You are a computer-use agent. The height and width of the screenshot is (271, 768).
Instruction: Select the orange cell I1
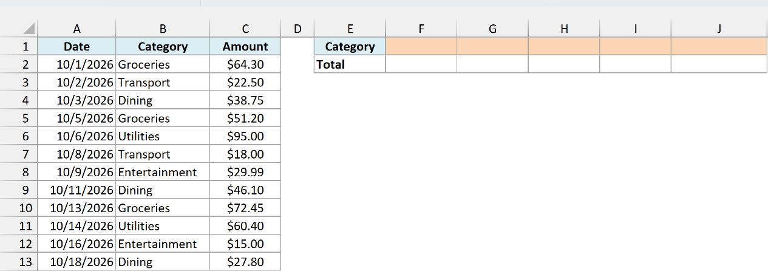pos(635,46)
